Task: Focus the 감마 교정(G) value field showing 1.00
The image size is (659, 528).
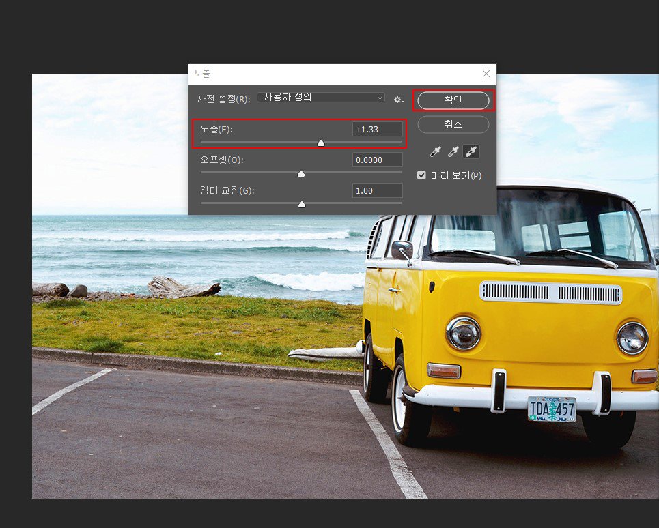Action: point(377,190)
